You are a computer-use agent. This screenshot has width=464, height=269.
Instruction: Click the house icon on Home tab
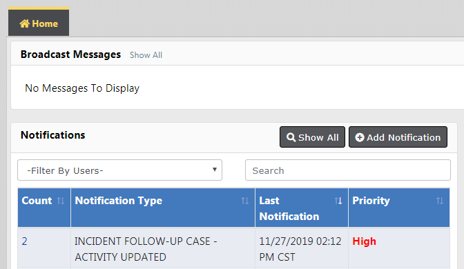click(x=25, y=23)
